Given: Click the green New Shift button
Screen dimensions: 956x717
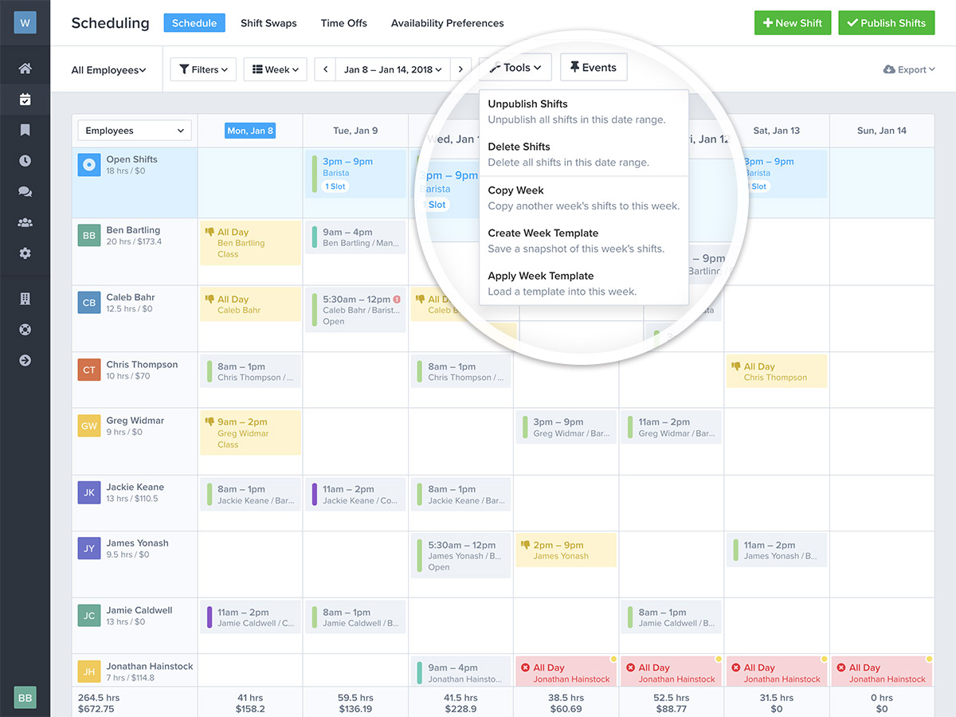Looking at the screenshot, I should coord(793,22).
